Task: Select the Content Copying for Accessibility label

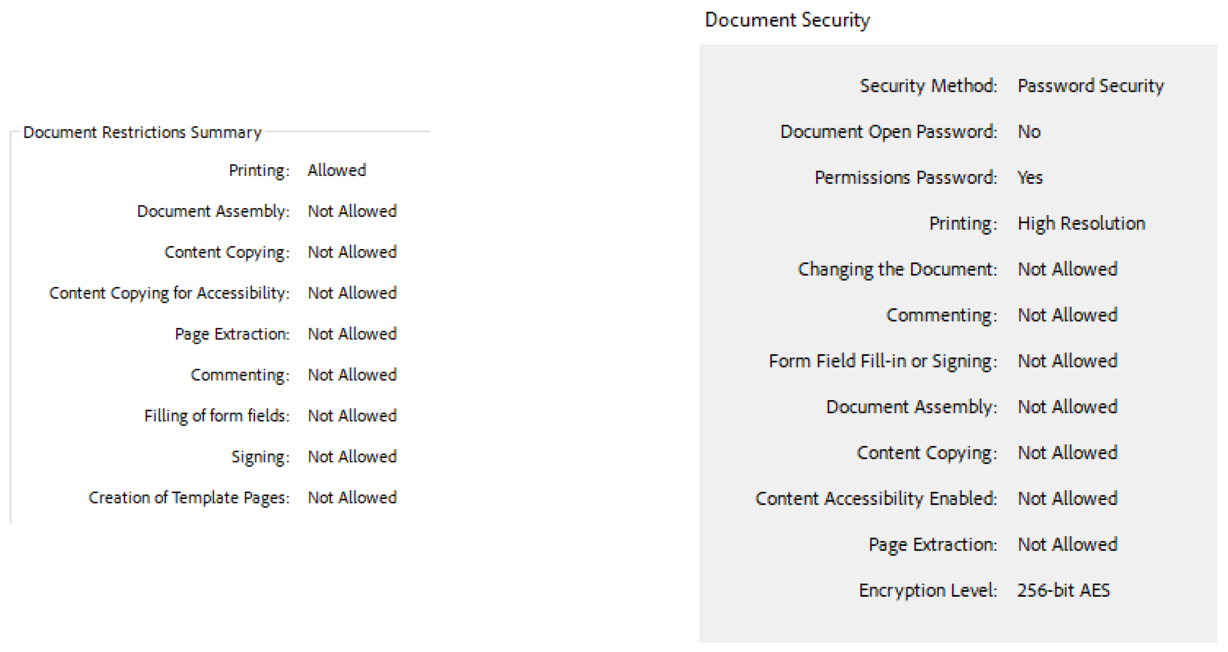Action: click(x=169, y=293)
